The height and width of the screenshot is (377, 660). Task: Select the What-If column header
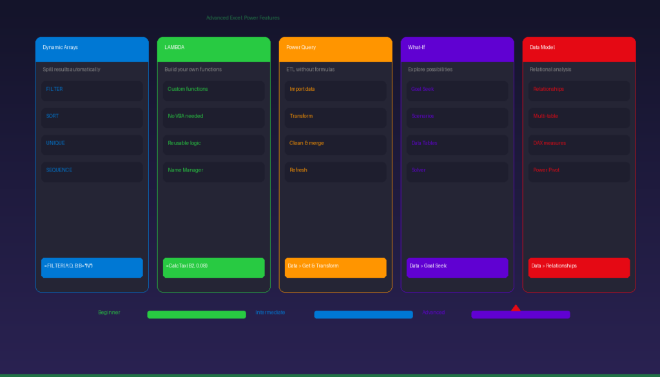(x=457, y=49)
